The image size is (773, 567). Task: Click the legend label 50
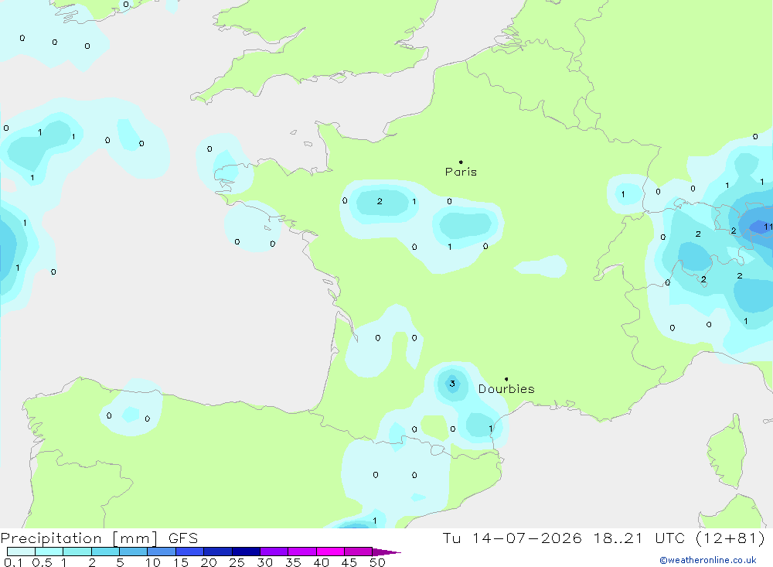point(377,562)
